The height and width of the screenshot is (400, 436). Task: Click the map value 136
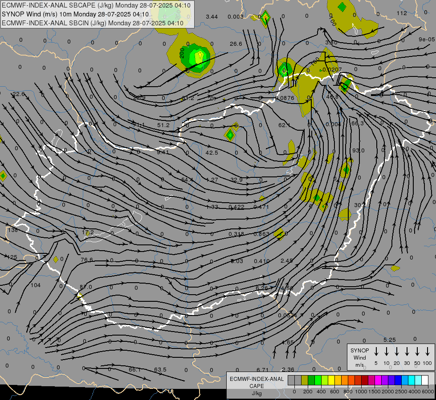point(12,230)
